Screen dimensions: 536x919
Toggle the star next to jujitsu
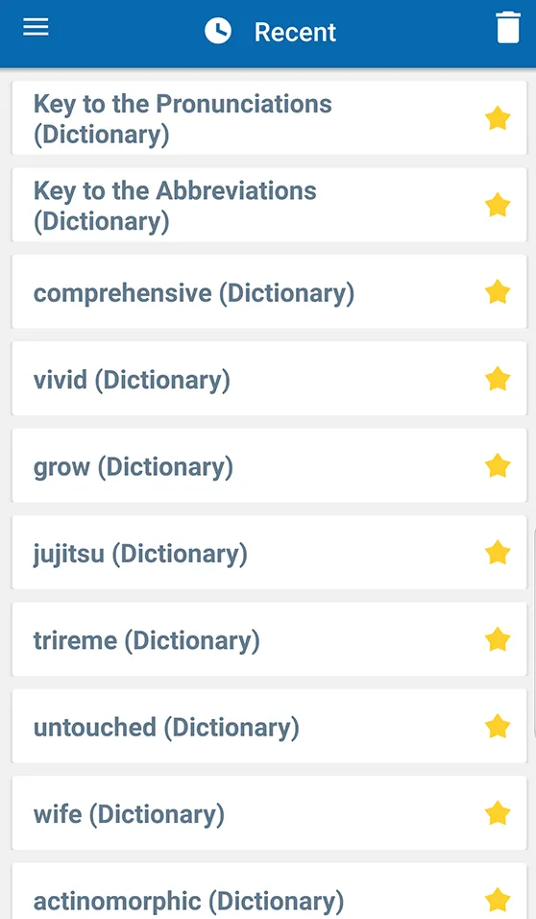[x=498, y=552]
